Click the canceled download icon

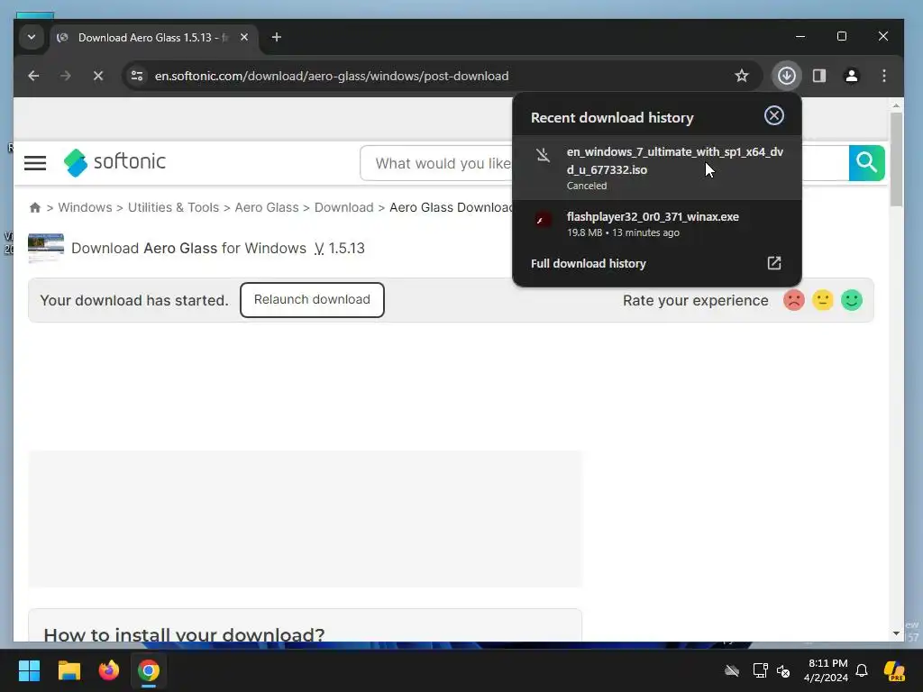click(543, 155)
